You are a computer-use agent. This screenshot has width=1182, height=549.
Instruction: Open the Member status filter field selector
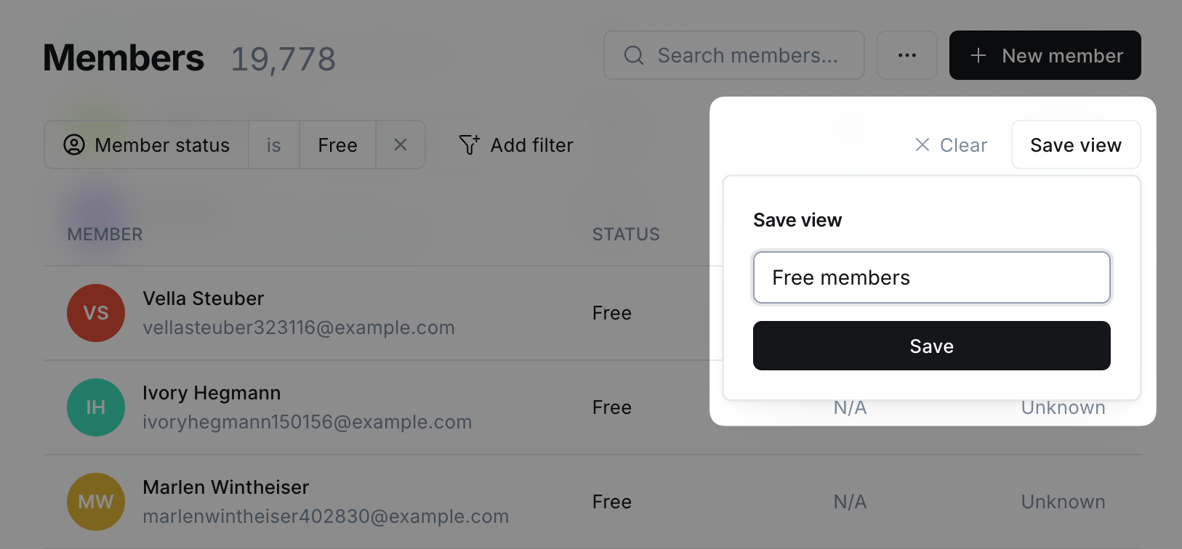click(147, 145)
